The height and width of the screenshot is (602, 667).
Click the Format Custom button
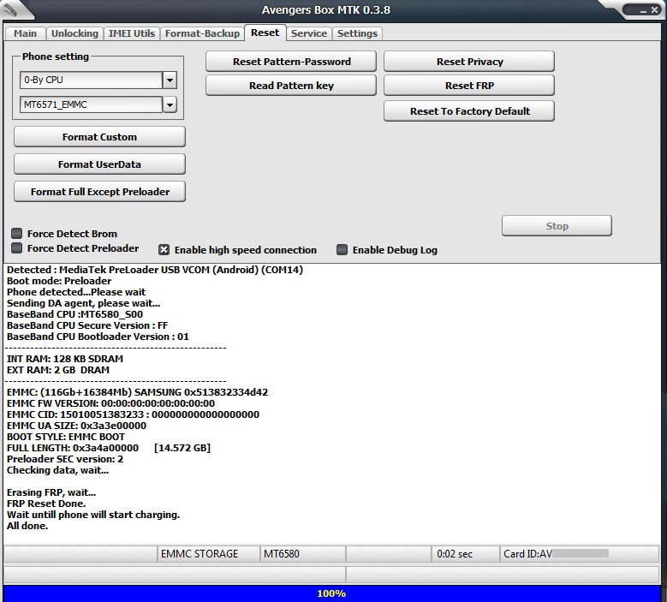tap(99, 137)
